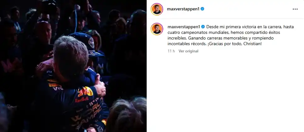Open maxverstappen1 profile from the header username
Image resolution: width=304 pixels, height=132 pixels.
pyautogui.click(x=183, y=9)
